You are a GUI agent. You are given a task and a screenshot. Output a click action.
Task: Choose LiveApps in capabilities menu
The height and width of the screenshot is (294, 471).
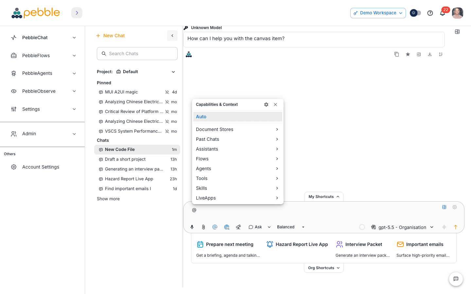237,198
